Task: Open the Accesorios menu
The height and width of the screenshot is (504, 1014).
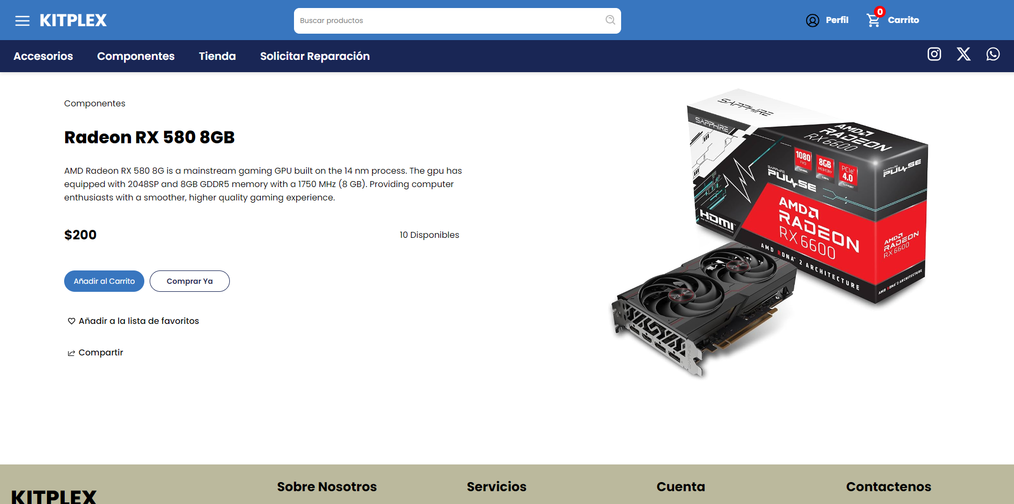Action: pos(43,56)
